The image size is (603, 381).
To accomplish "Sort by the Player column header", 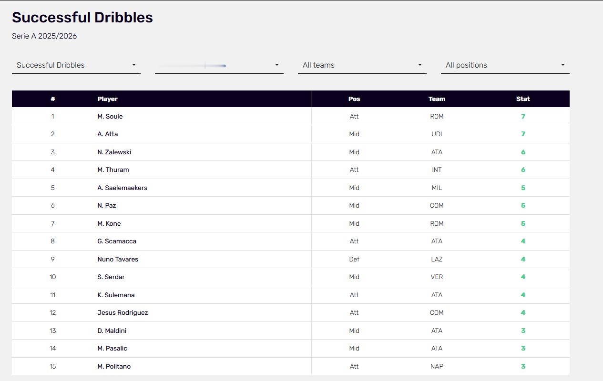I will coord(107,99).
